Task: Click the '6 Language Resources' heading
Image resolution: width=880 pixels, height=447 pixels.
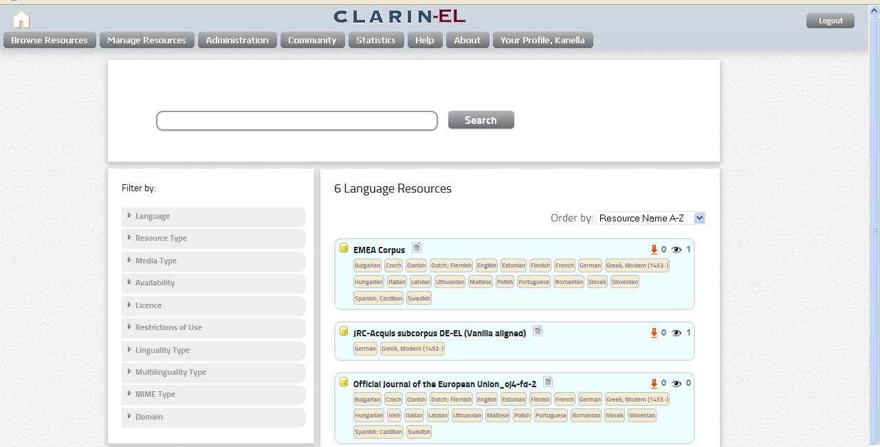Action: pos(393,188)
